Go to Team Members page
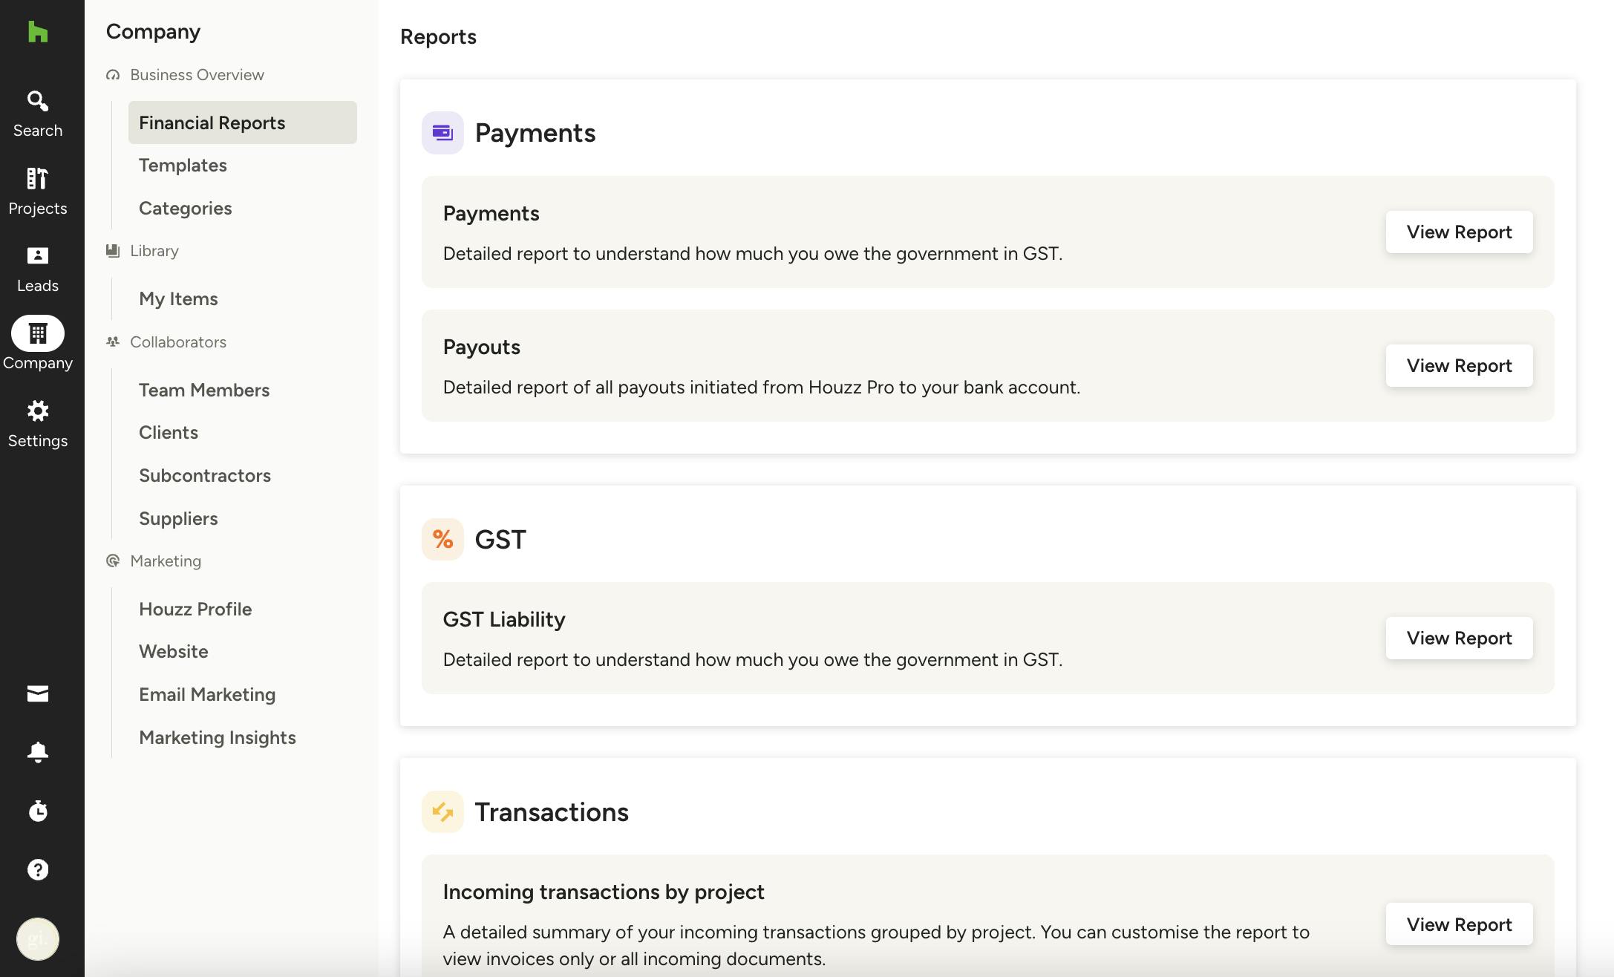The width and height of the screenshot is (1614, 977). (x=204, y=391)
